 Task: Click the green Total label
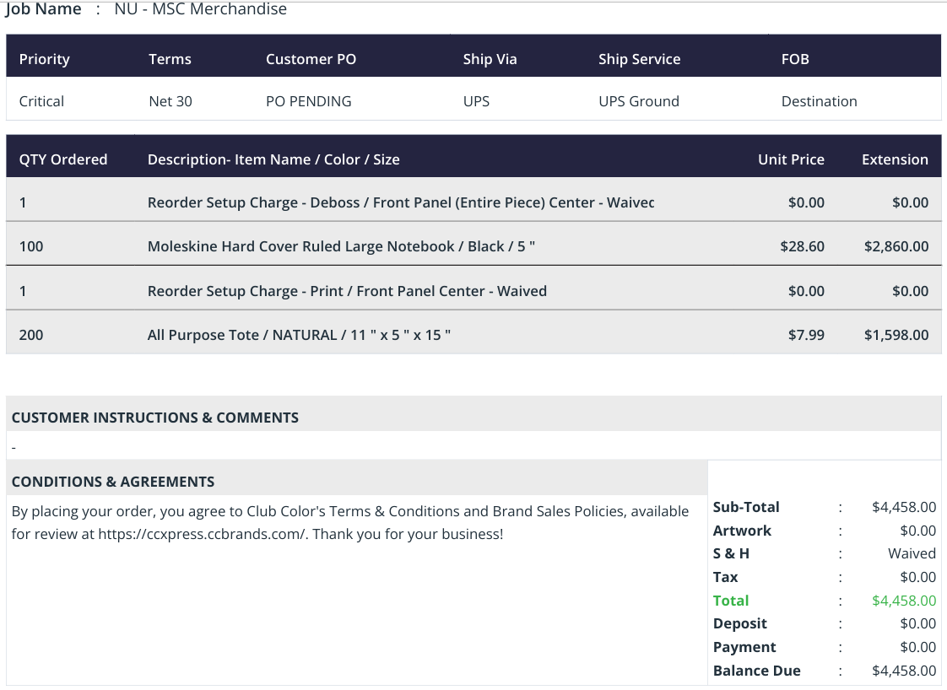coord(731,601)
